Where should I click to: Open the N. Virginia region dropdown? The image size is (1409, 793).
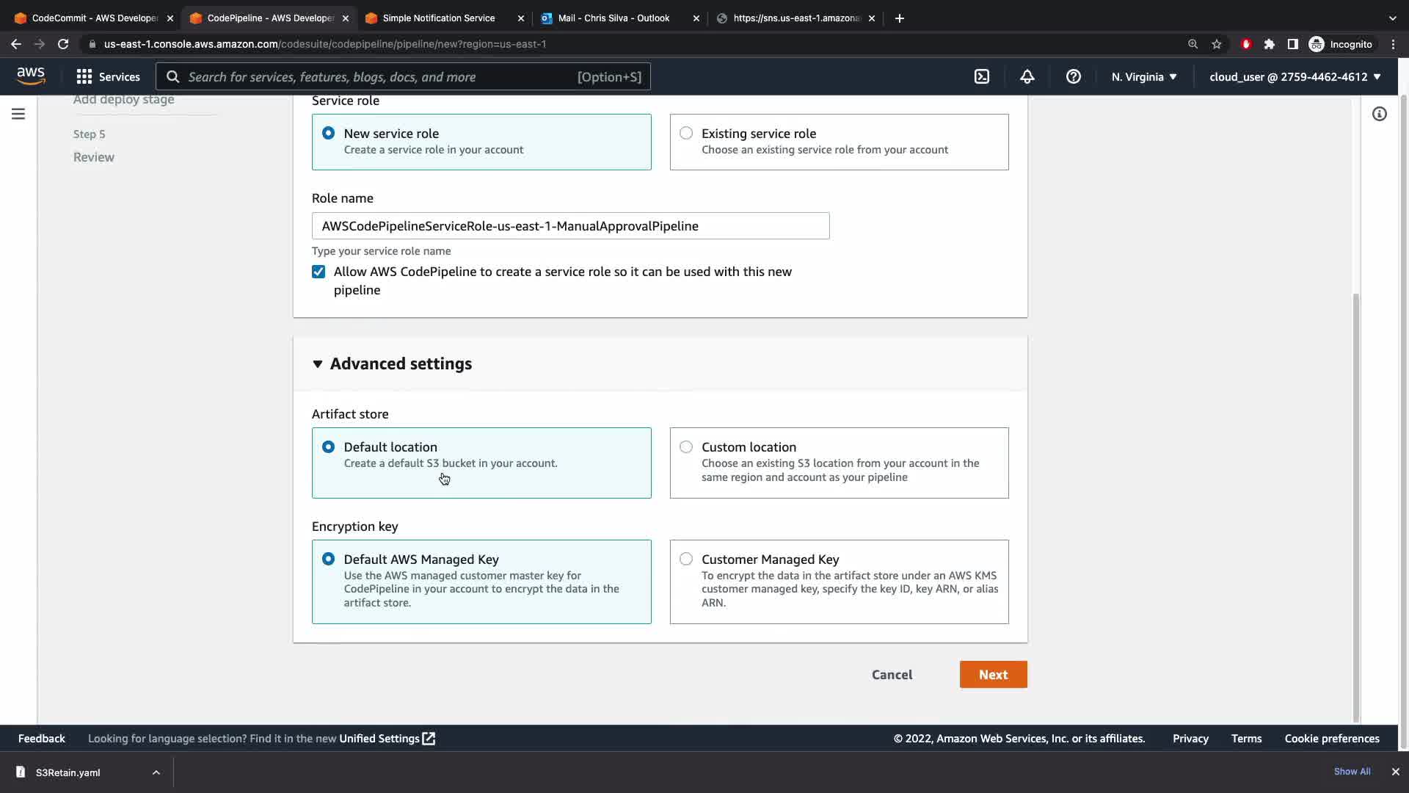click(x=1143, y=76)
